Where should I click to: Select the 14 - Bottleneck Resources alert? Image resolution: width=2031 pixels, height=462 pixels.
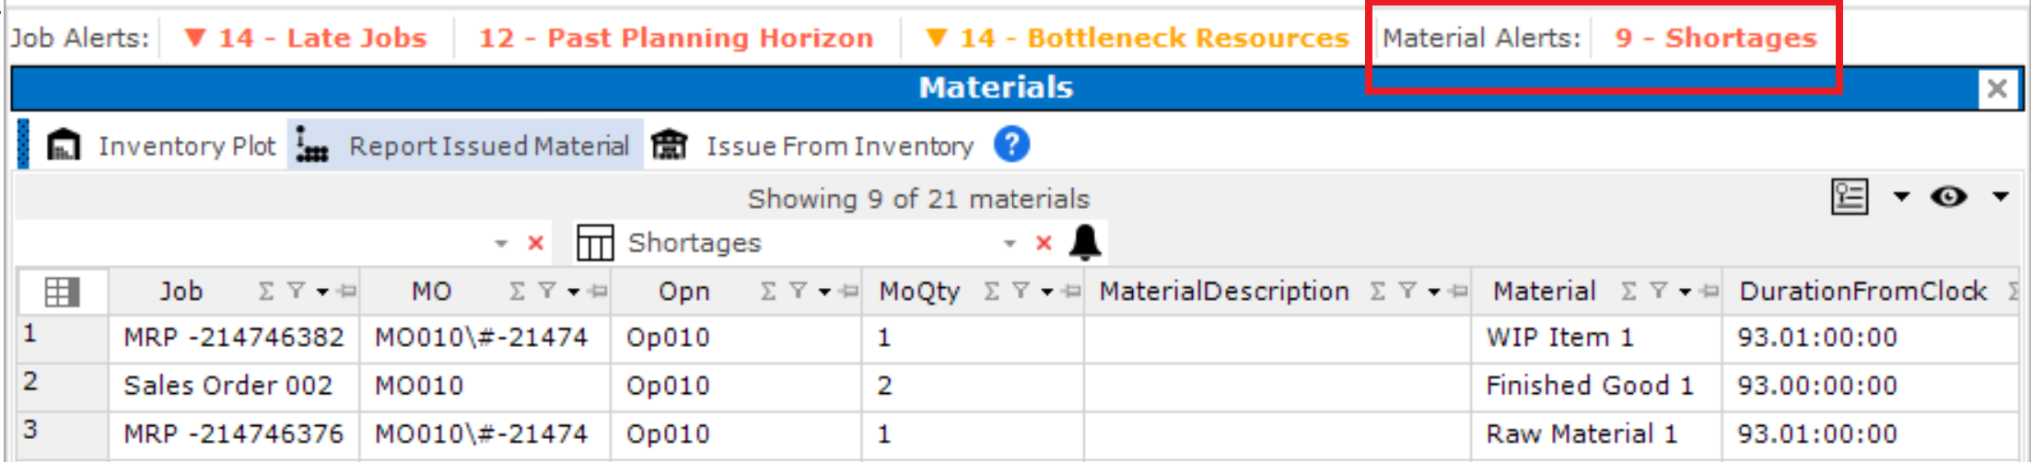1137,38
